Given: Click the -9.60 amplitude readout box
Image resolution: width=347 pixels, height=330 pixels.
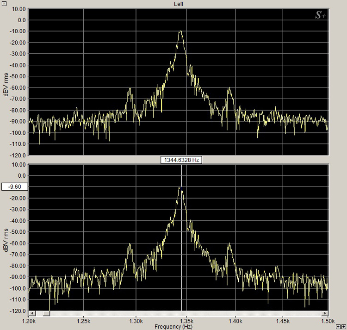Looking at the screenshot, I should pyautogui.click(x=15, y=187).
